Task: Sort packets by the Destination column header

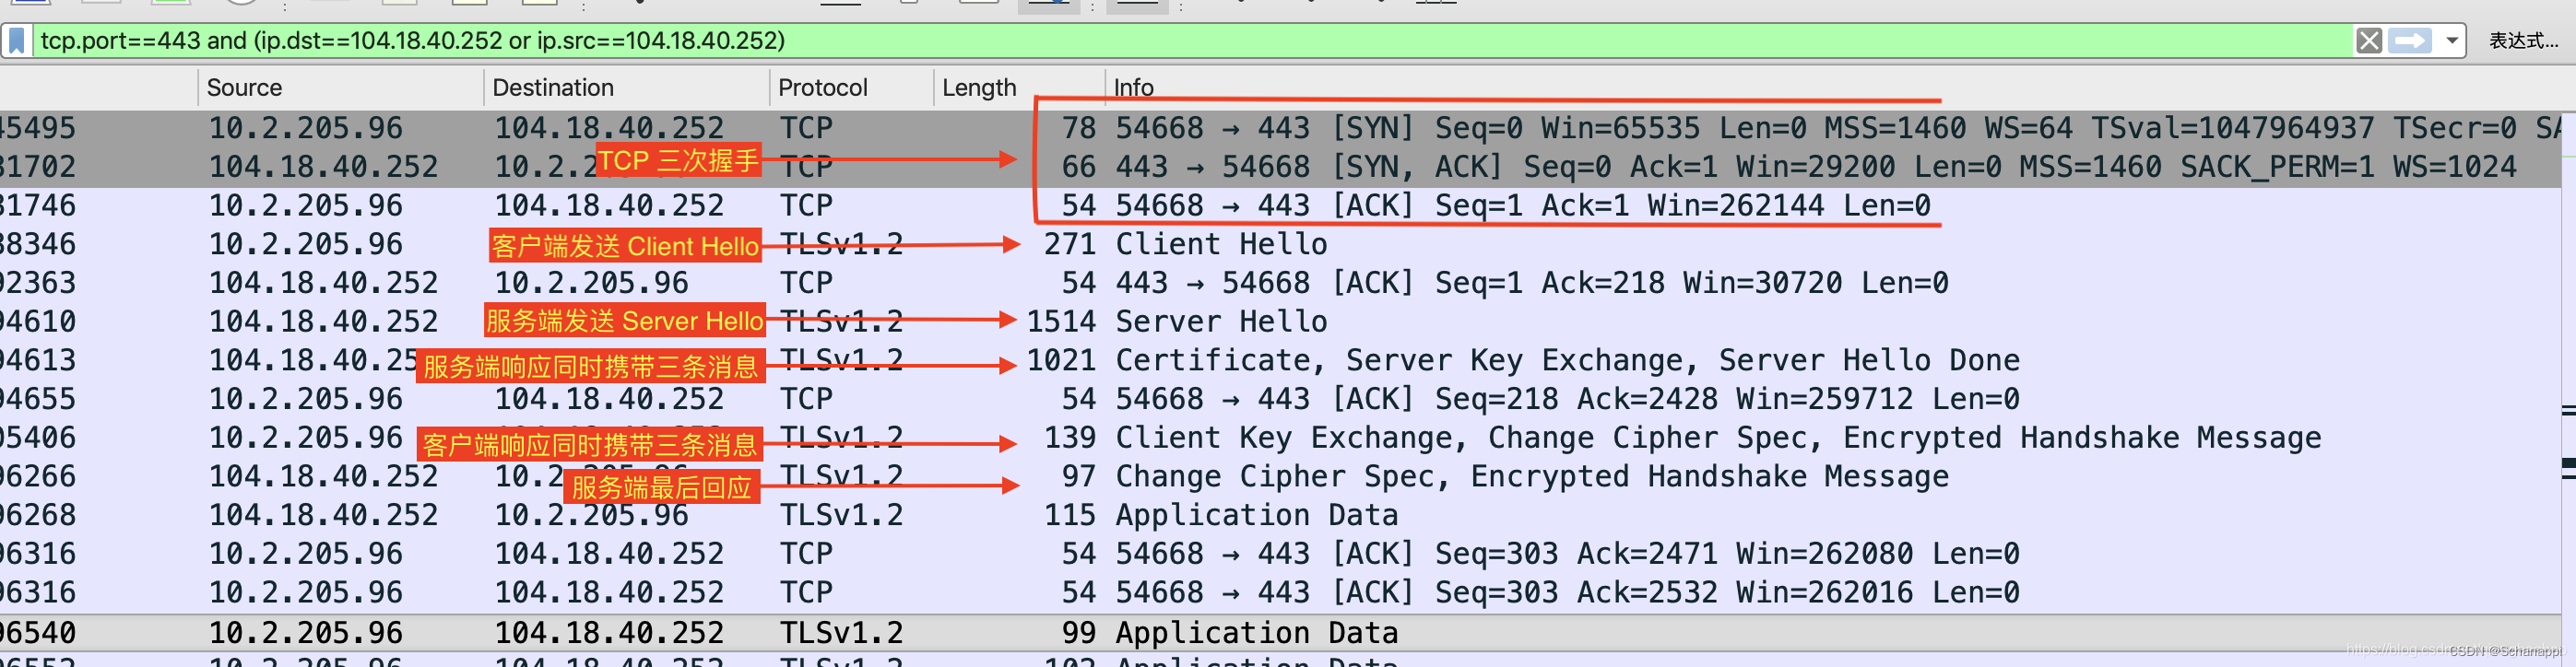Action: pyautogui.click(x=626, y=88)
